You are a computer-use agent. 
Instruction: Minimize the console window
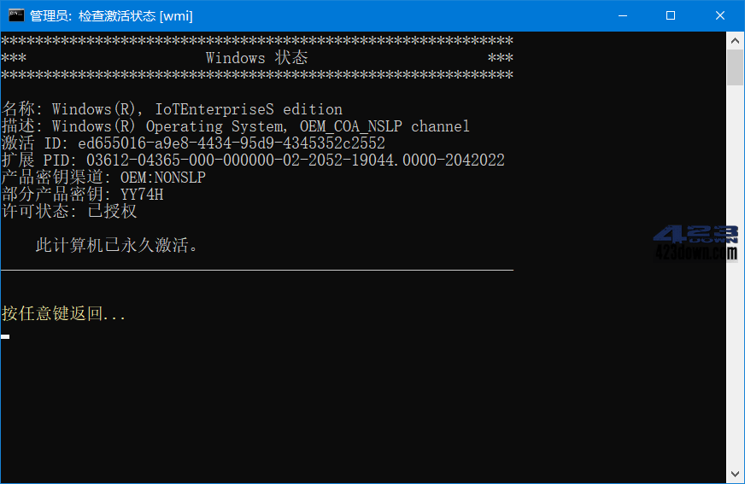click(x=623, y=15)
